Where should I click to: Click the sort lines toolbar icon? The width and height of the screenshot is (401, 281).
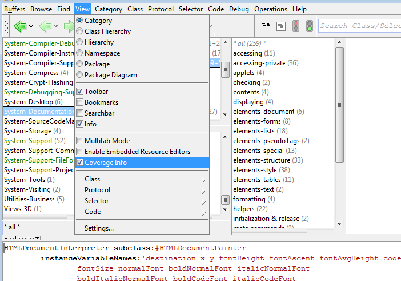266,26
